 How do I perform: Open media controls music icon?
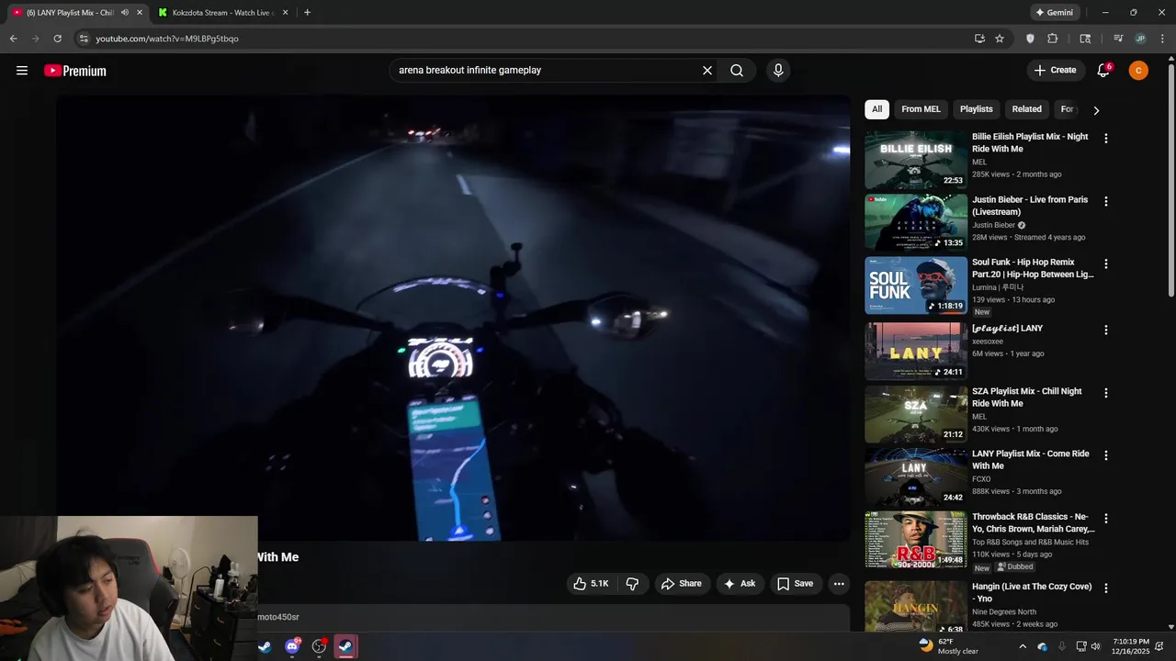point(1118,39)
